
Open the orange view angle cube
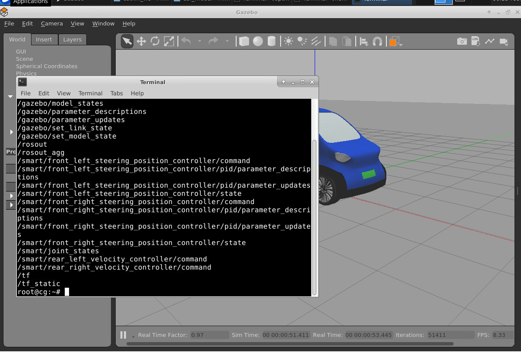point(393,42)
